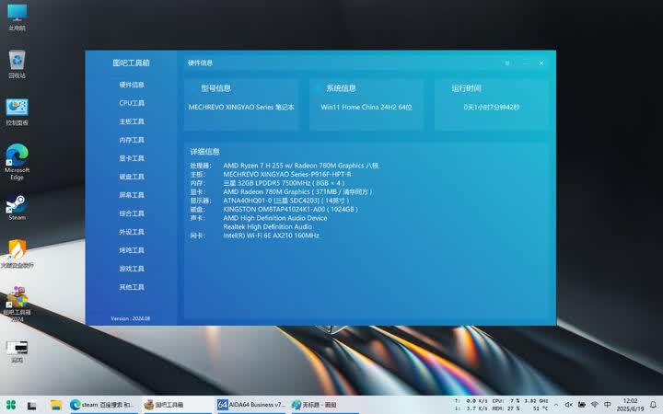Click the uptime value 0天1小时7分钟42秒

(492, 108)
